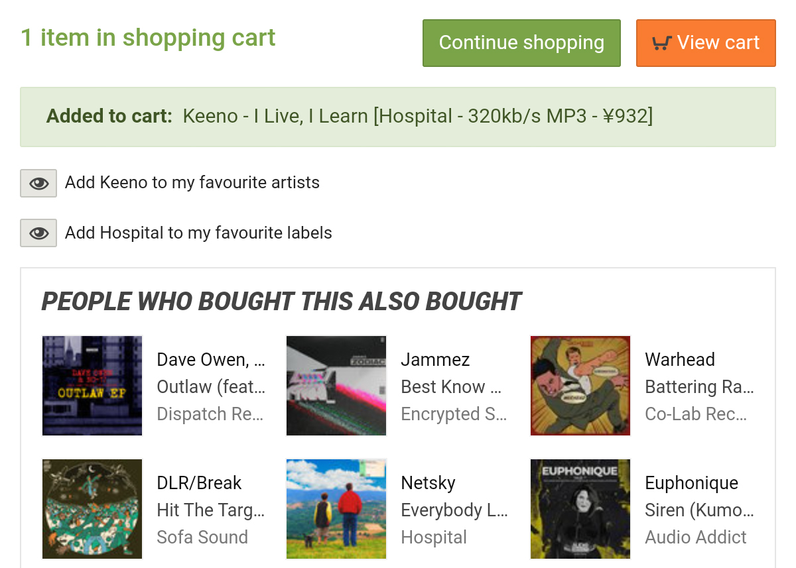Select the Warhead Battering Ram cover art
Viewport: 796px width, 568px height.
coord(580,386)
